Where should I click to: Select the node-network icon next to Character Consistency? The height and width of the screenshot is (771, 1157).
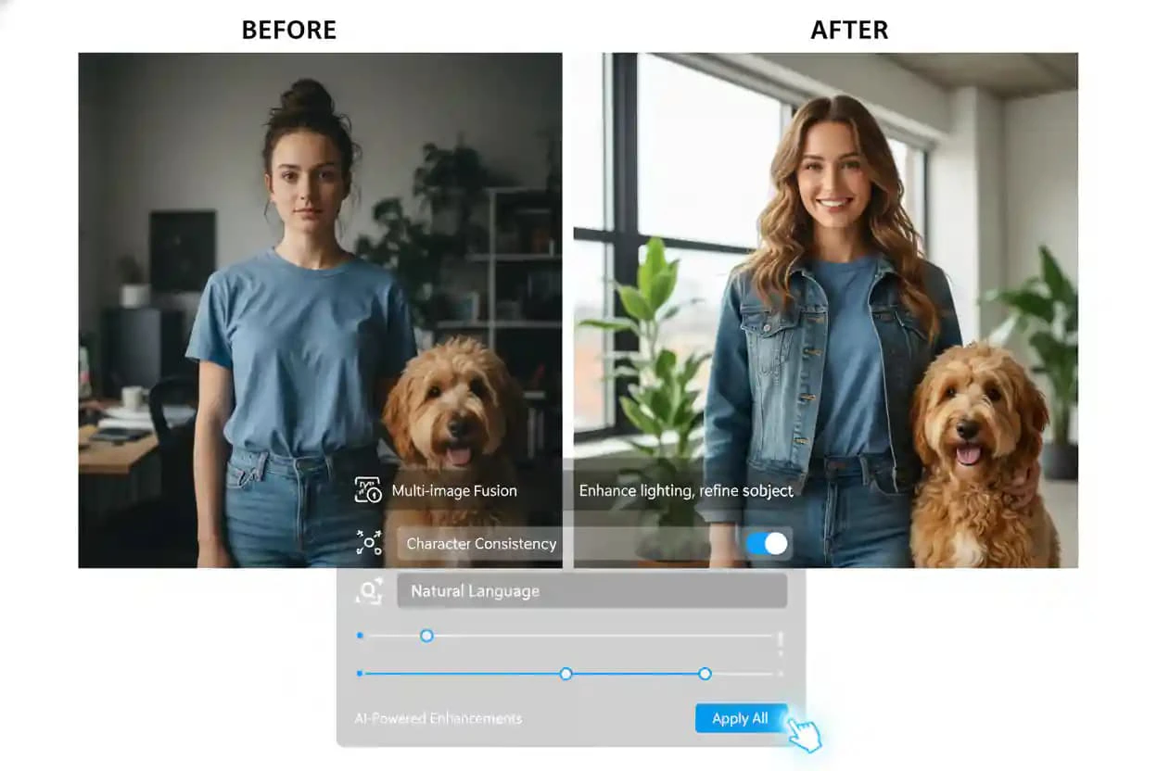coord(368,544)
